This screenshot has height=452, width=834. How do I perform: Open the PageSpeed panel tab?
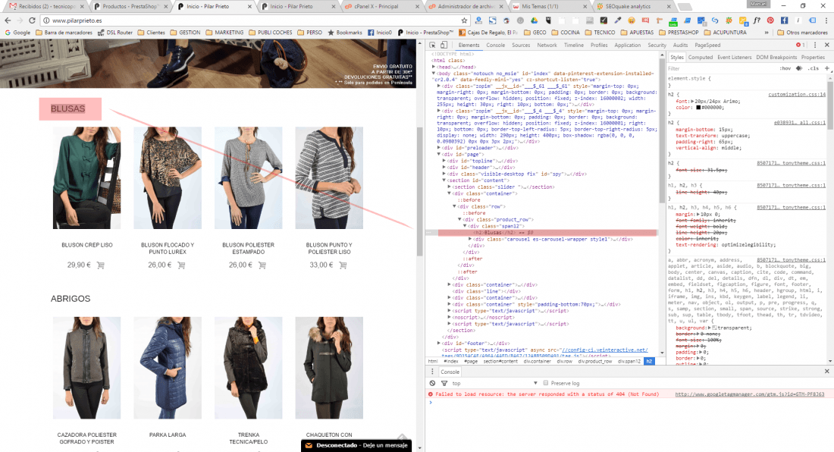coord(707,46)
